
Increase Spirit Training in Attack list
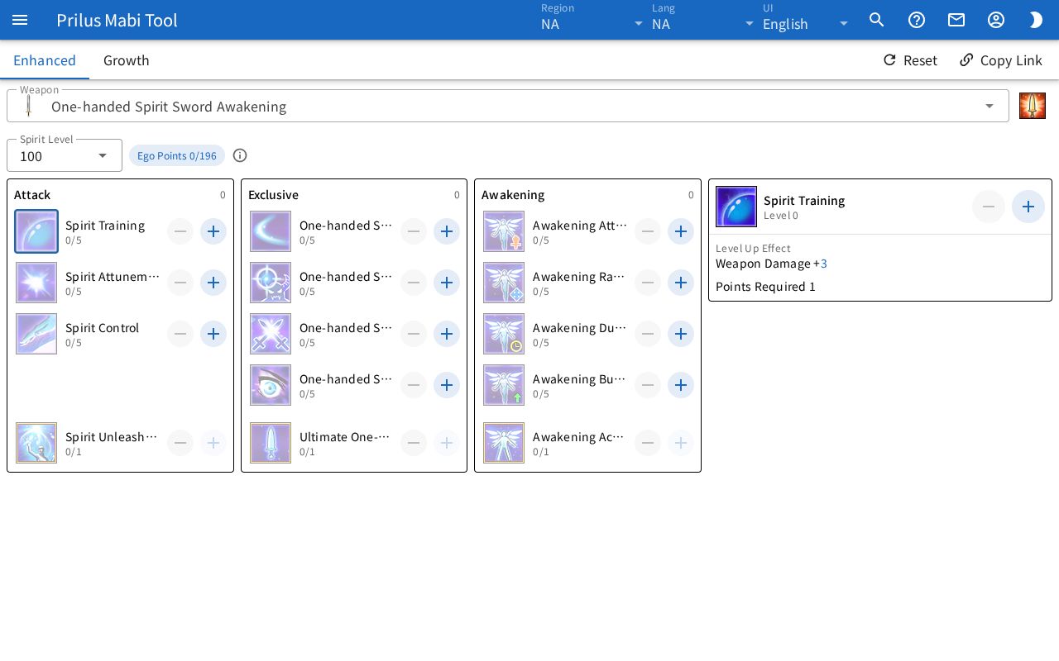[x=213, y=231]
